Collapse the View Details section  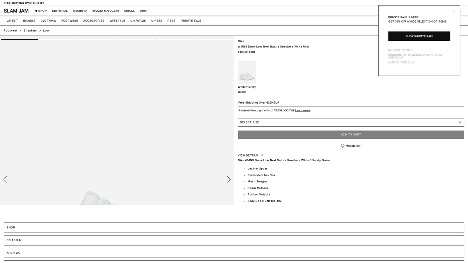pos(250,155)
